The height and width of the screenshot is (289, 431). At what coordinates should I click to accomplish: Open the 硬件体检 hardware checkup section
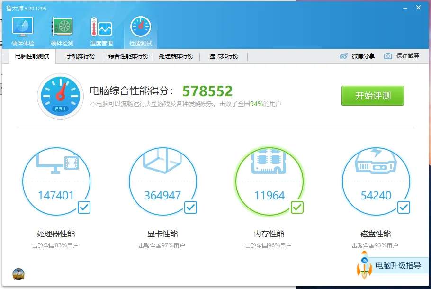(x=23, y=32)
